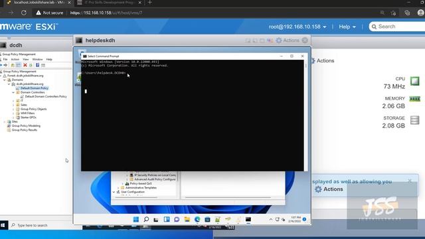The height and width of the screenshot is (239, 425).
Task: Select Administrative Templates in the policy editor tree
Action: click(x=141, y=187)
